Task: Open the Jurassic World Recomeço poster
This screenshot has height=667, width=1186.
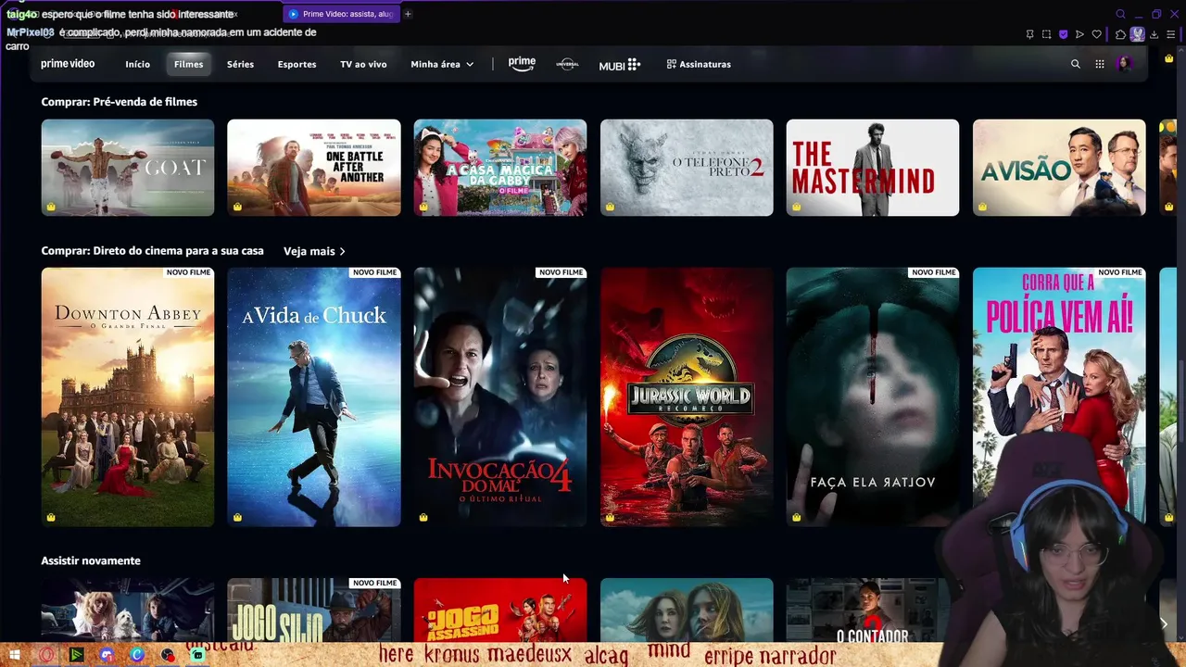Action: pyautogui.click(x=687, y=396)
